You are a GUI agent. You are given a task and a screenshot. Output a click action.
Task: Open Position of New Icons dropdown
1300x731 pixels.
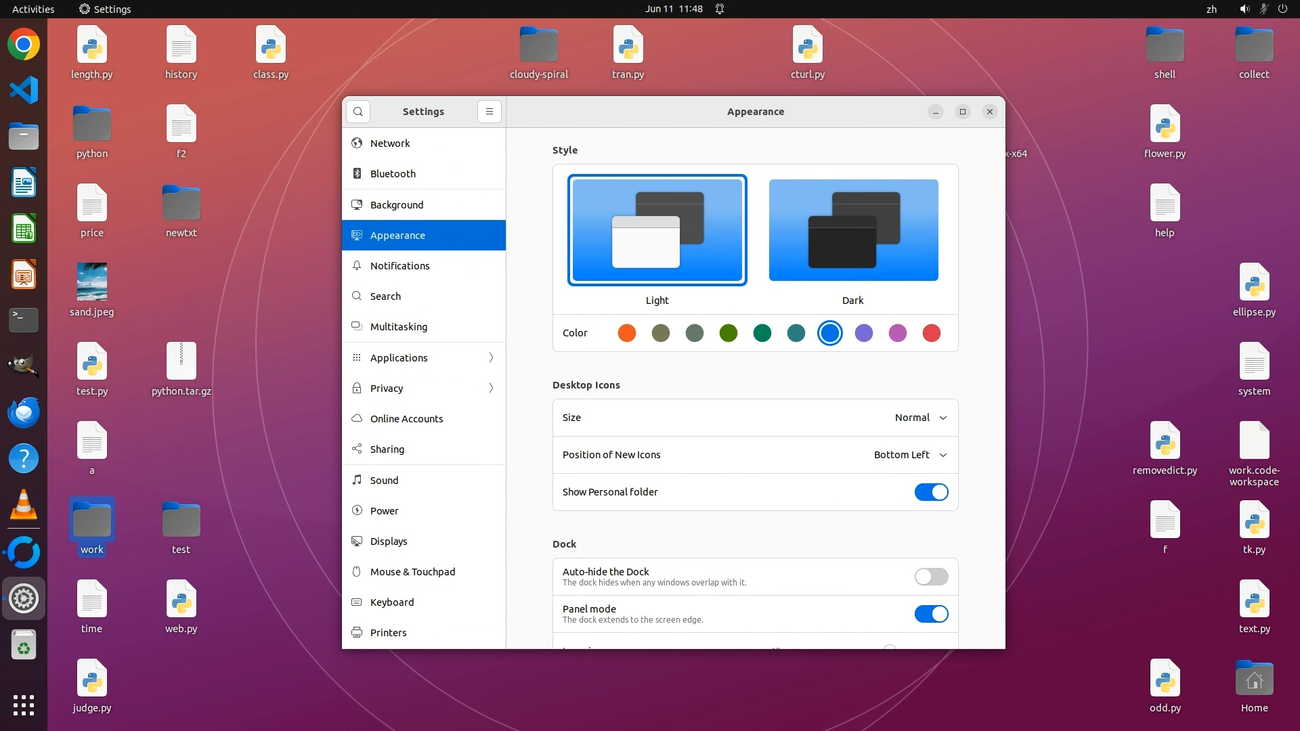[910, 455]
